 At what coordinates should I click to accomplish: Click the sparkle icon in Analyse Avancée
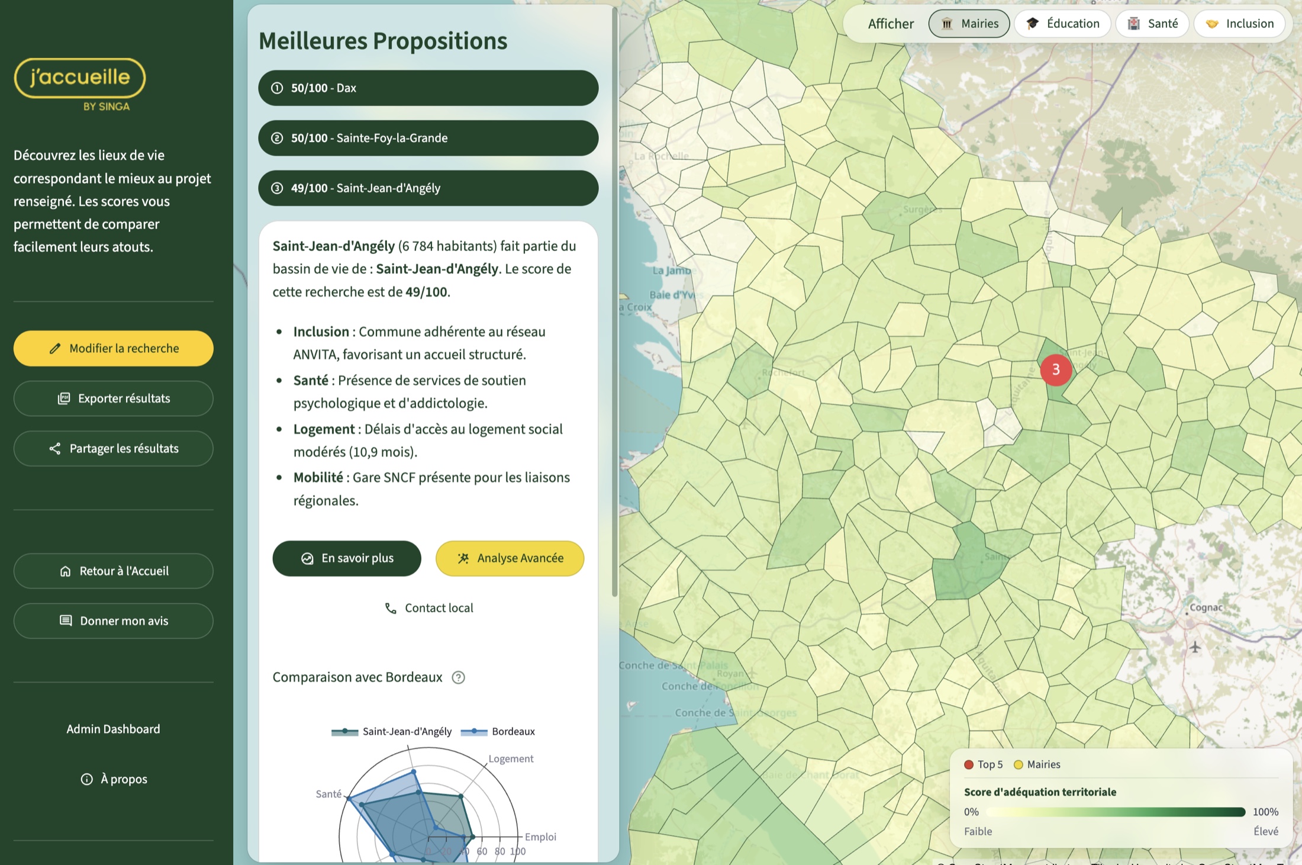pos(463,558)
